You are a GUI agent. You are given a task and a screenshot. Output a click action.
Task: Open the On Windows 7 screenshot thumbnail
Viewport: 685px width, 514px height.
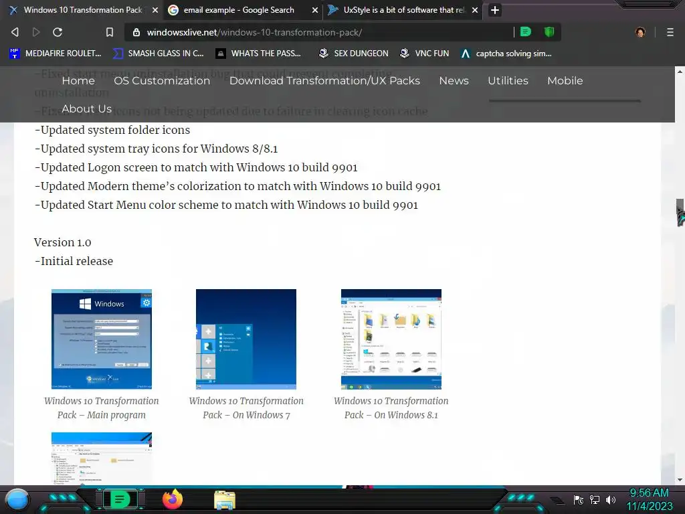pos(246,339)
